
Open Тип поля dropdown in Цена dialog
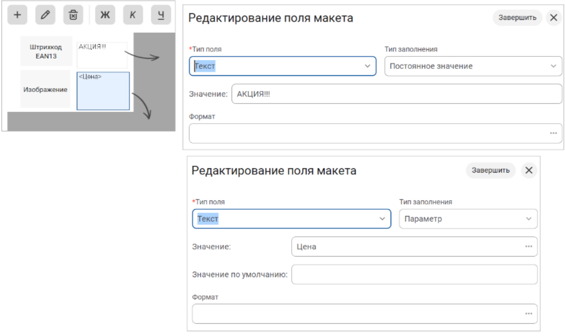click(x=292, y=219)
